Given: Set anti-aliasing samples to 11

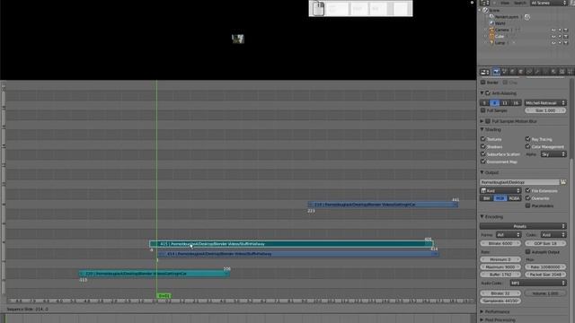Looking at the screenshot, I should point(505,103).
